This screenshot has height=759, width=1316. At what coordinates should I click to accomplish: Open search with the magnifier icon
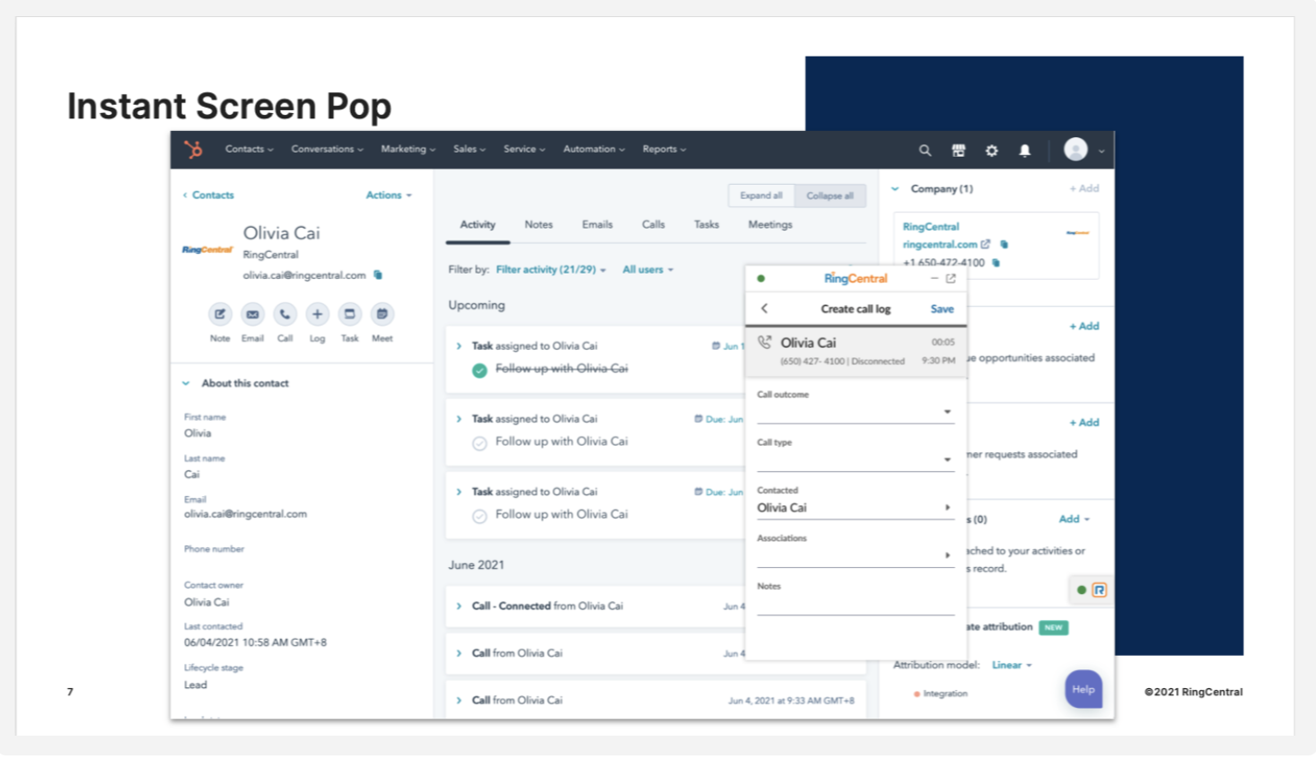[x=925, y=151]
